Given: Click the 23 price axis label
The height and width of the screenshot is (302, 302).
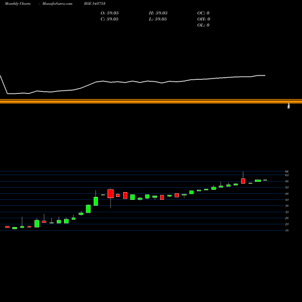Looking at the screenshot, I should pyautogui.click(x=287, y=224).
